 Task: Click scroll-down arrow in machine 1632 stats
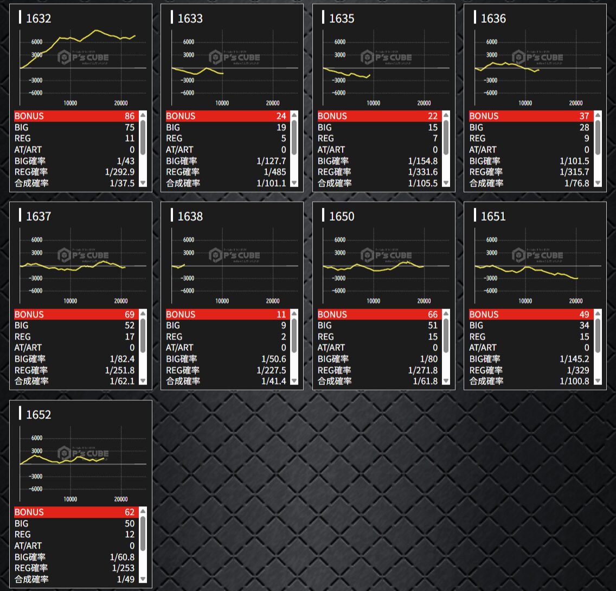click(143, 183)
